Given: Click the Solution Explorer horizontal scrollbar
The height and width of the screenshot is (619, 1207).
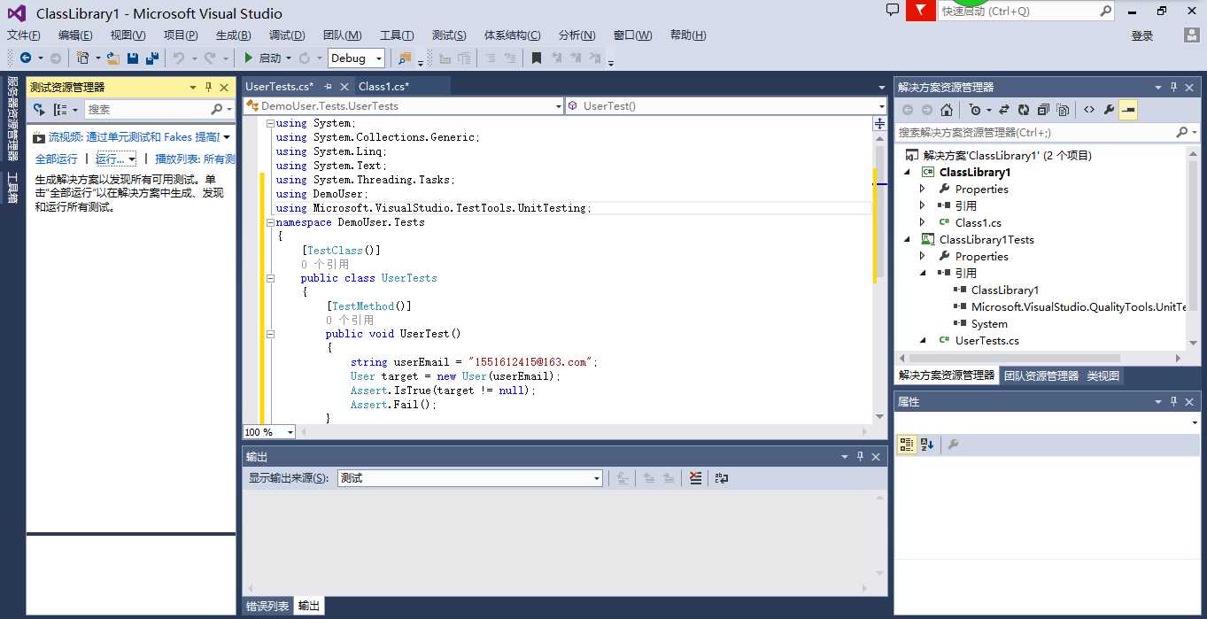Looking at the screenshot, I should click(x=1015, y=358).
